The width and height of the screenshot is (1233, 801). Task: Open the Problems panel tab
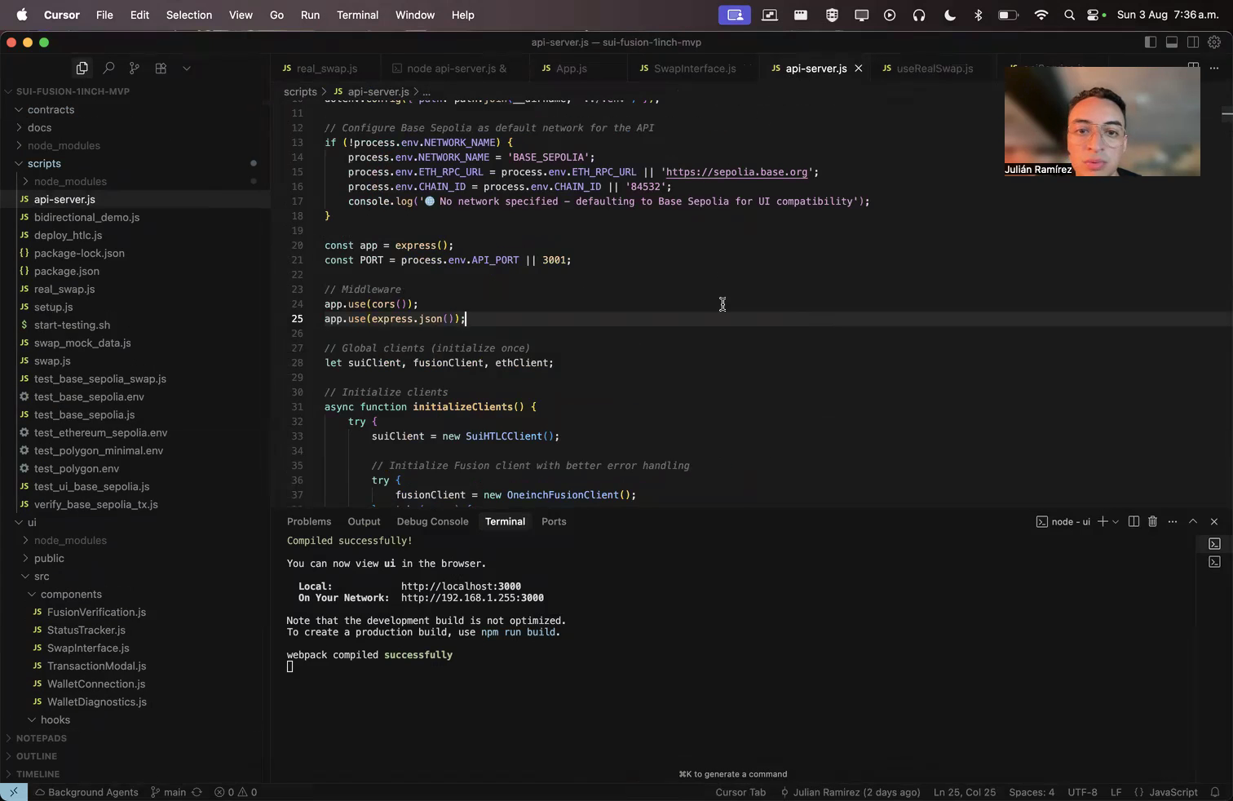309,521
